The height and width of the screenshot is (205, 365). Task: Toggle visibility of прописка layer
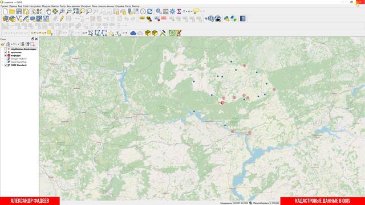(6, 52)
